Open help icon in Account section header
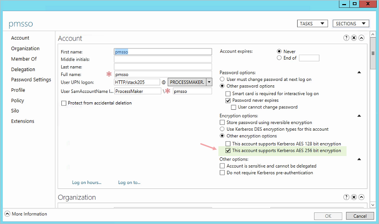The height and width of the screenshot is (224, 379). (346, 38)
